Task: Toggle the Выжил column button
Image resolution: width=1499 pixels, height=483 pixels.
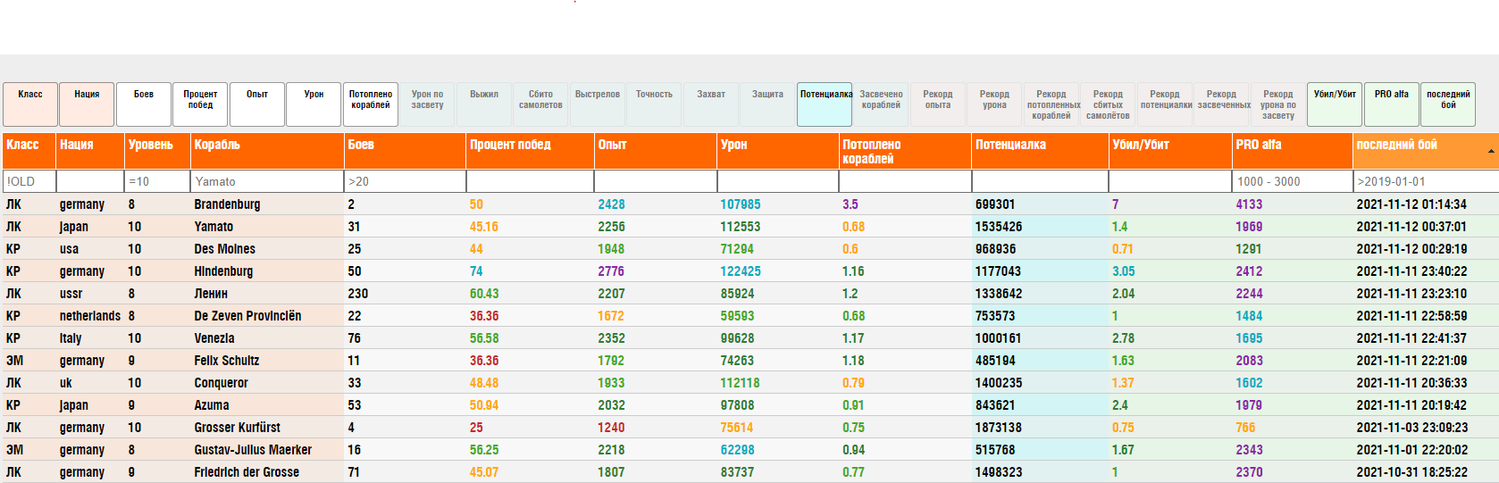Action: (484, 104)
